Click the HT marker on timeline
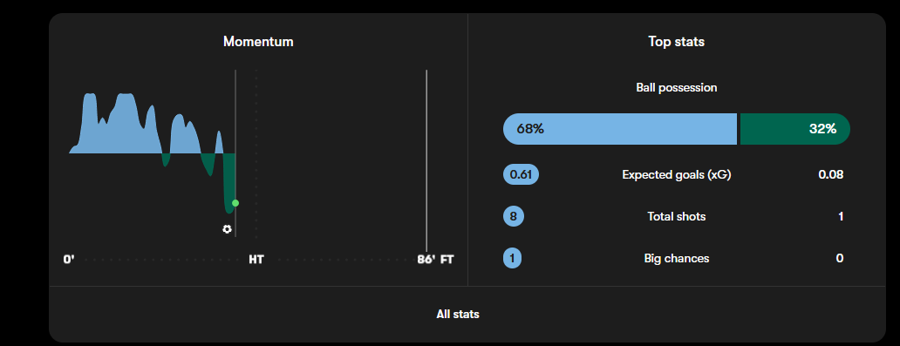Image resolution: width=900 pixels, height=346 pixels. pos(256,260)
